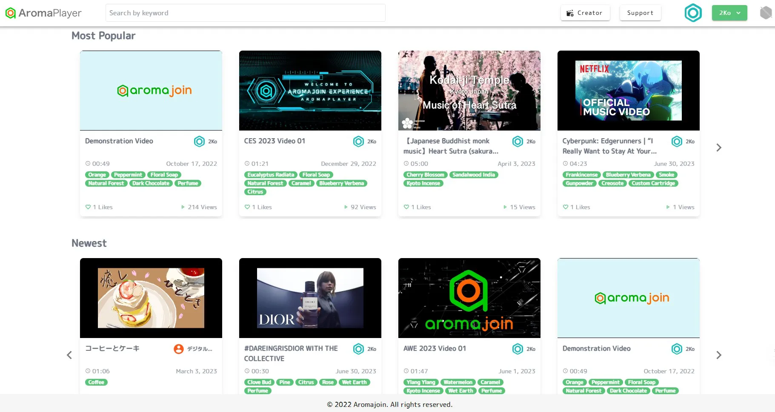Click the Clove Bud scent tag
775x412 pixels.
tap(259, 382)
